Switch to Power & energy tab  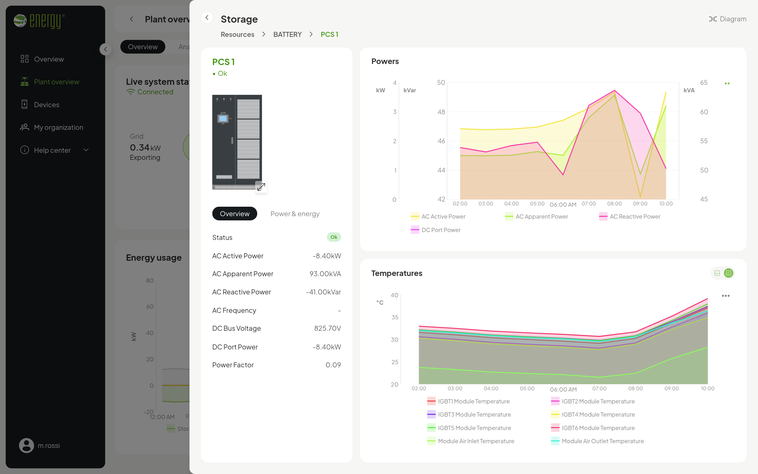pos(295,214)
